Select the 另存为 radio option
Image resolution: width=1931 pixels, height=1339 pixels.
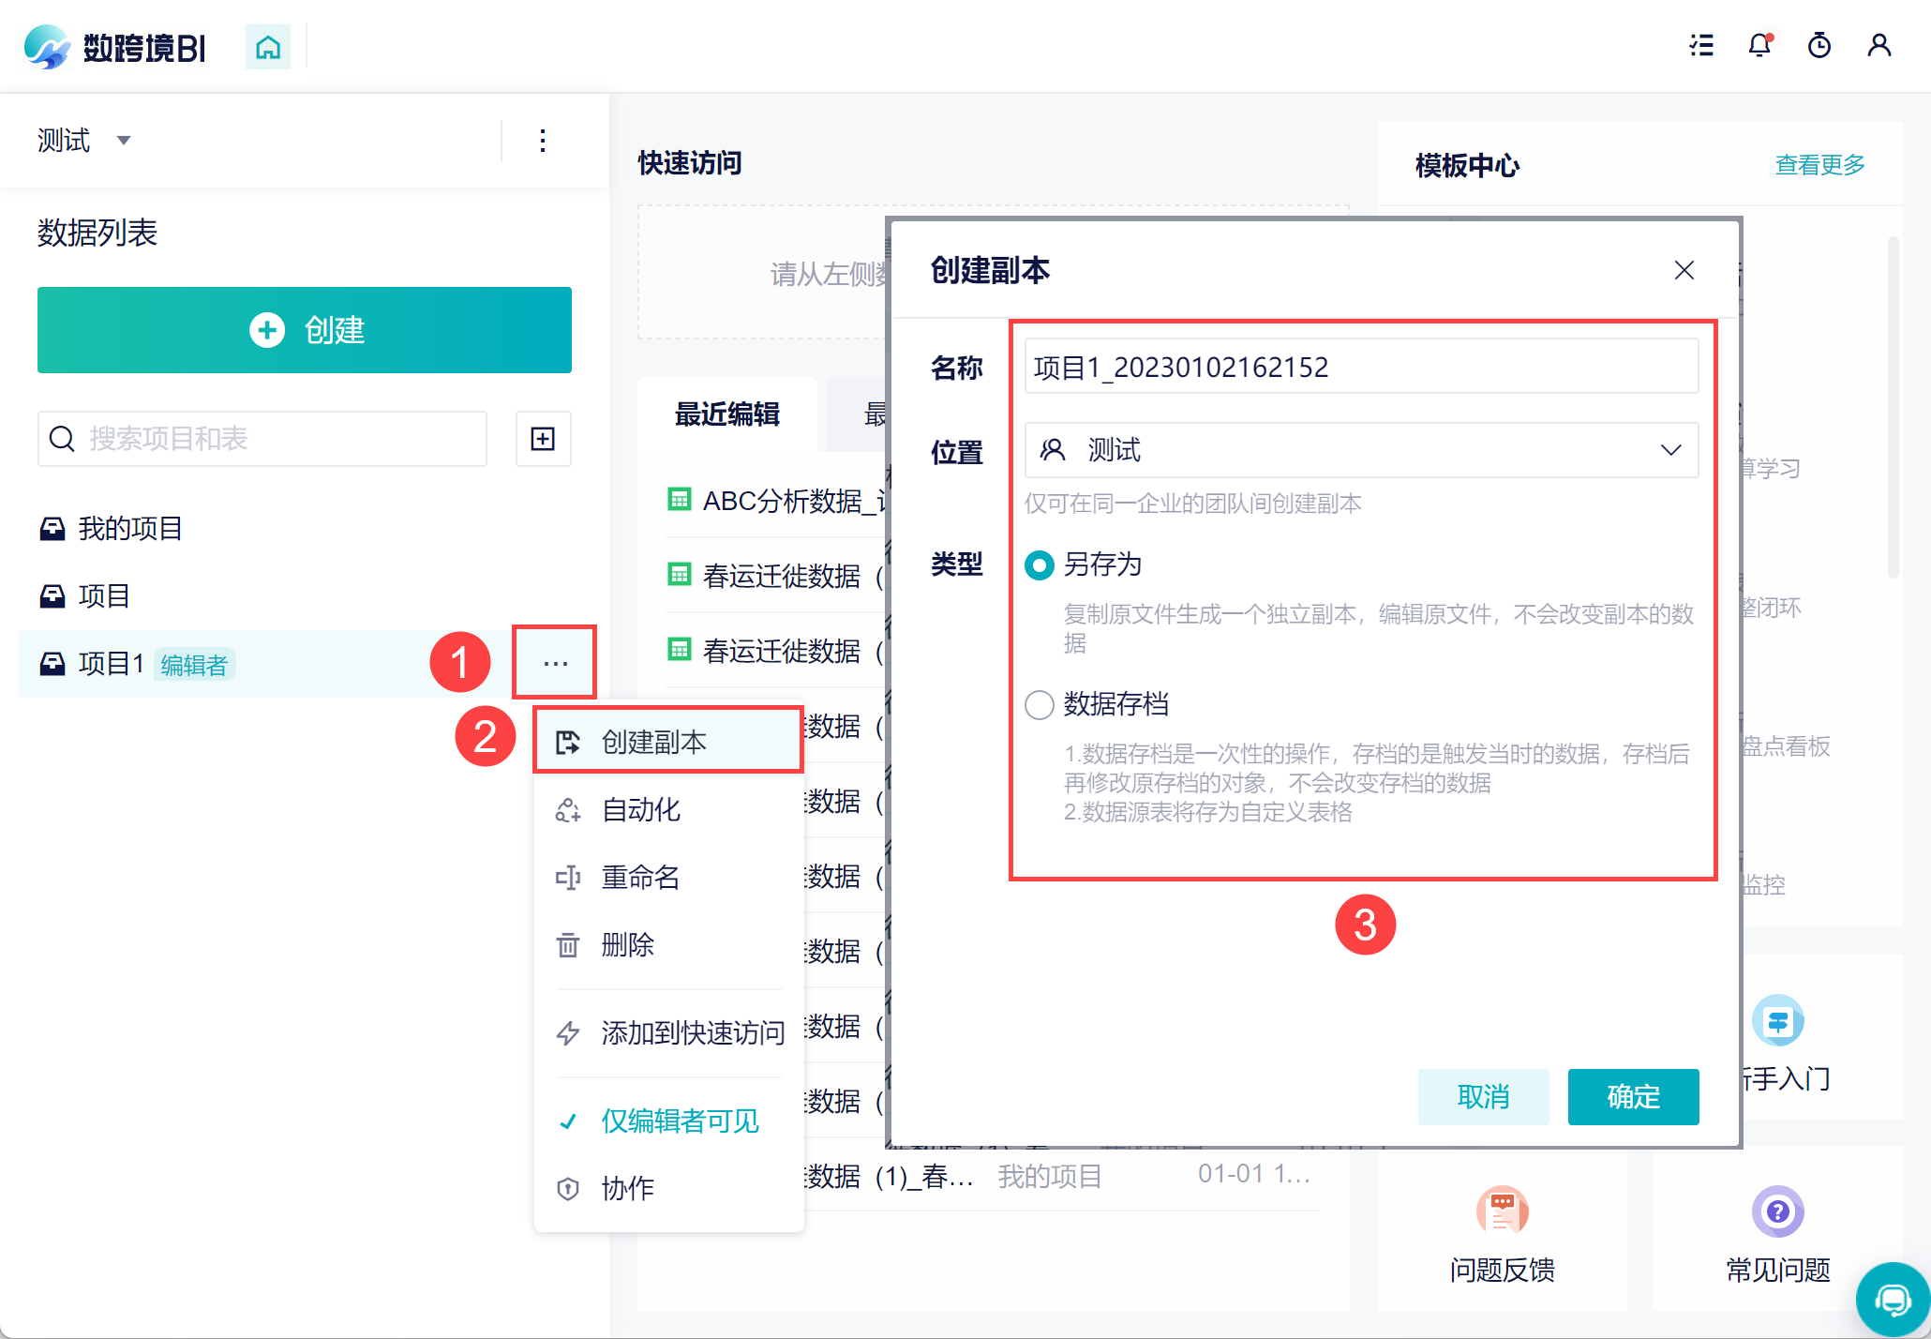(1040, 564)
